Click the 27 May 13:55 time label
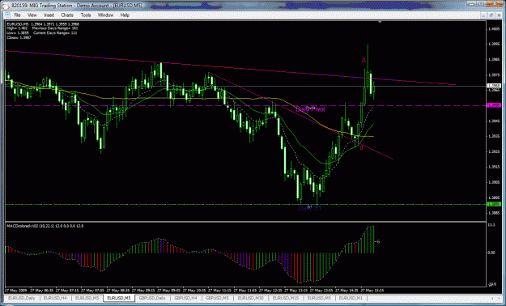Viewport: 506px width, 306px height. click(321, 290)
